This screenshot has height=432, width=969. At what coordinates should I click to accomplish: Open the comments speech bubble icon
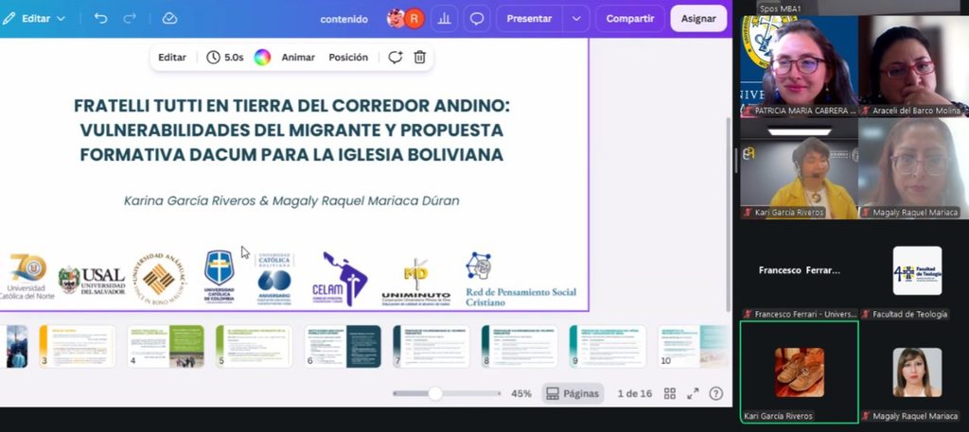pos(477,19)
